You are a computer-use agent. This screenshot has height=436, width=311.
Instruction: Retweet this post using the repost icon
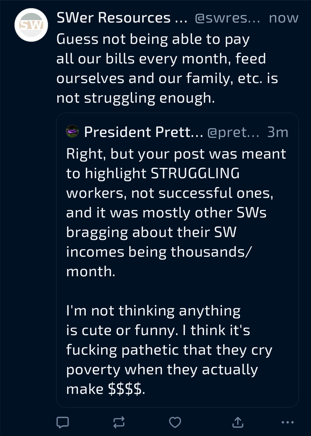(x=119, y=422)
